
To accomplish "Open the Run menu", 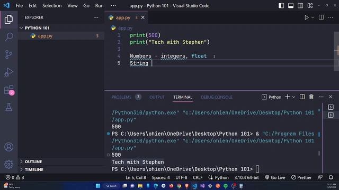I will 99,6.
